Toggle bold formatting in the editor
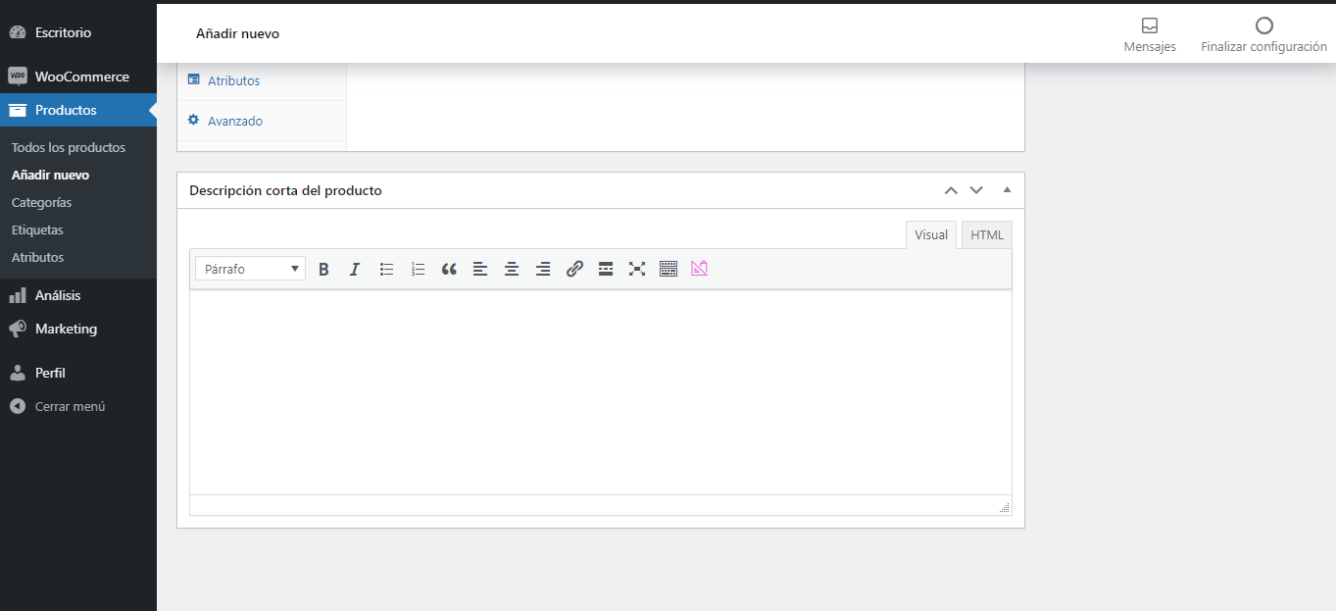Image resolution: width=1336 pixels, height=611 pixels. 323,268
